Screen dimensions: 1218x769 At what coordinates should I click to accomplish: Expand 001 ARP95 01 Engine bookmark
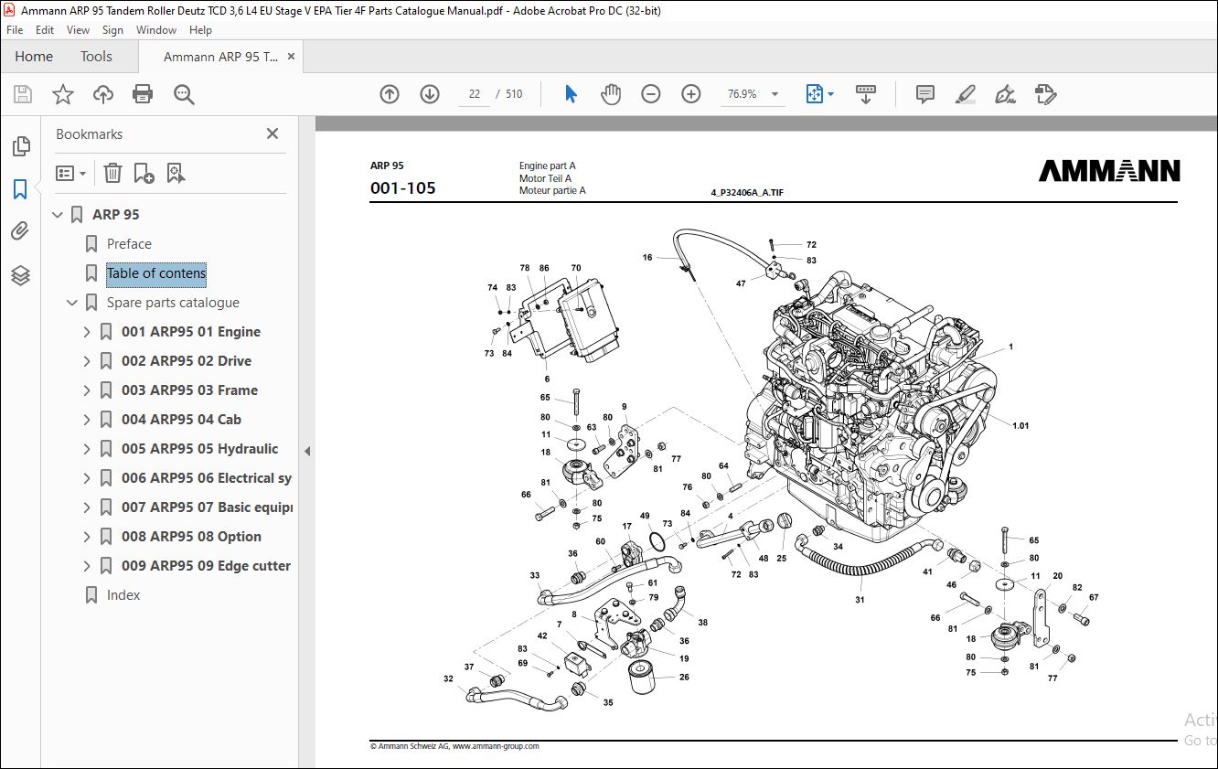[x=87, y=332]
